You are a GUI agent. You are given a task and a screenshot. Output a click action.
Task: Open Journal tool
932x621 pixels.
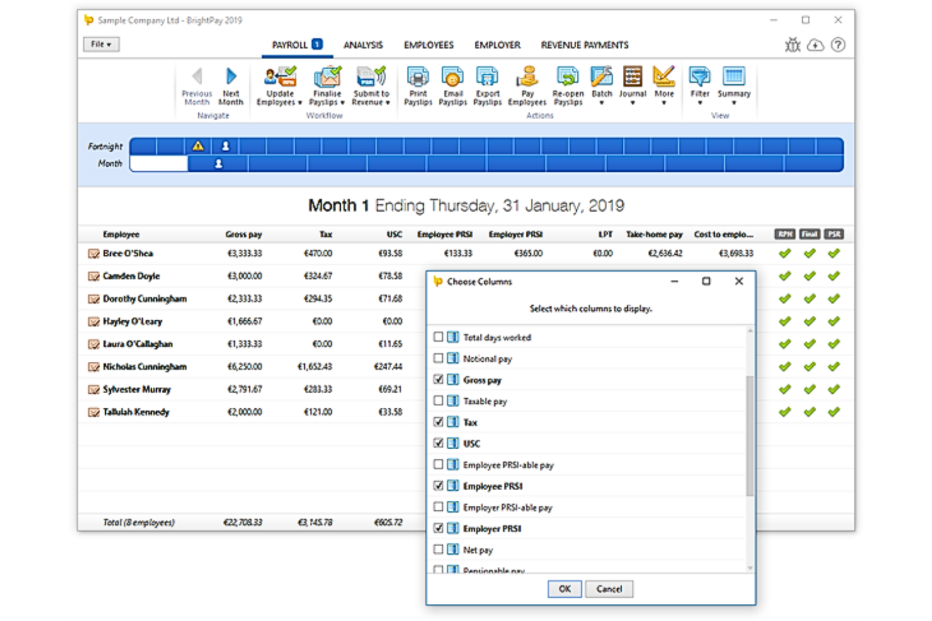[632, 85]
